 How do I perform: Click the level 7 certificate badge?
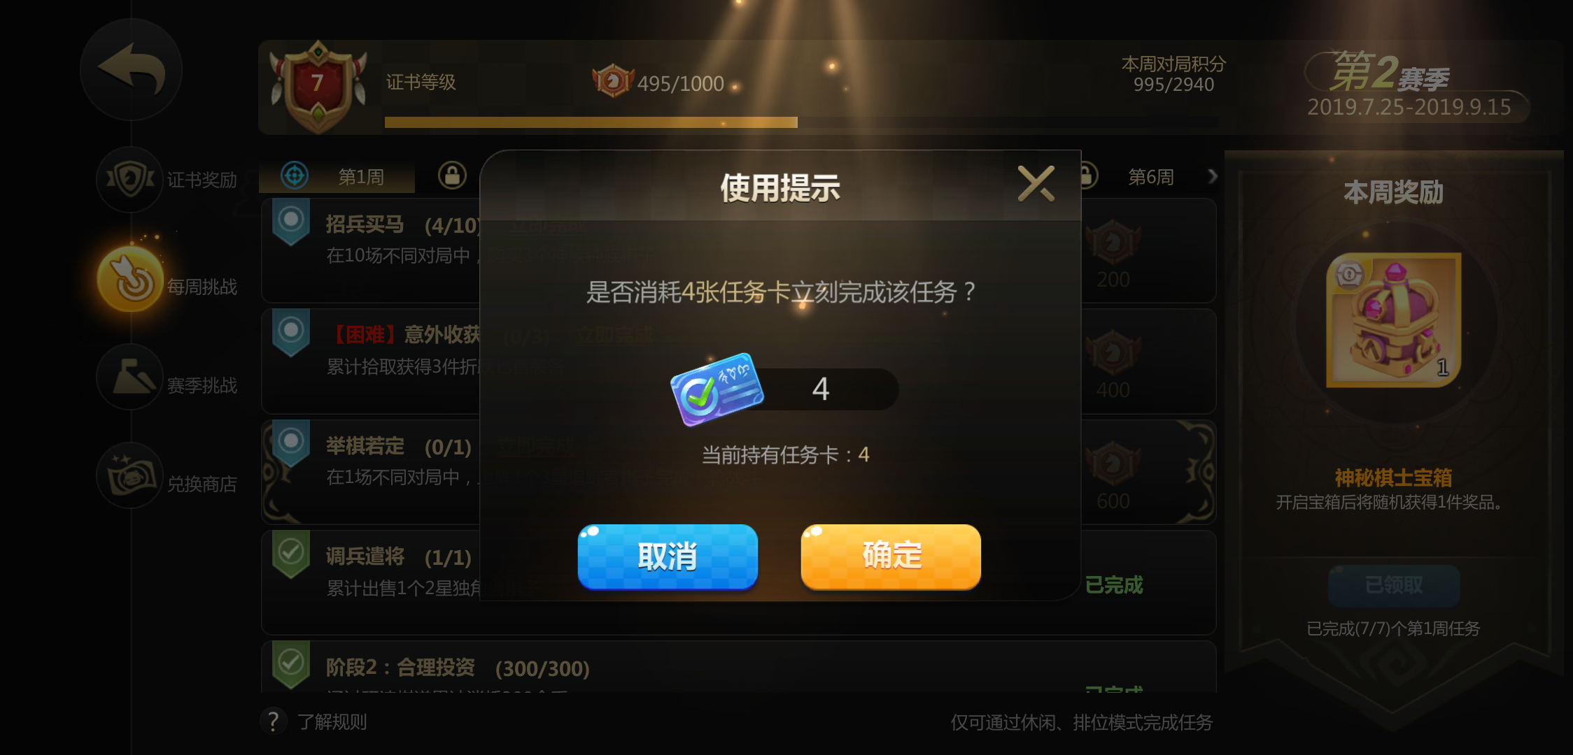318,87
